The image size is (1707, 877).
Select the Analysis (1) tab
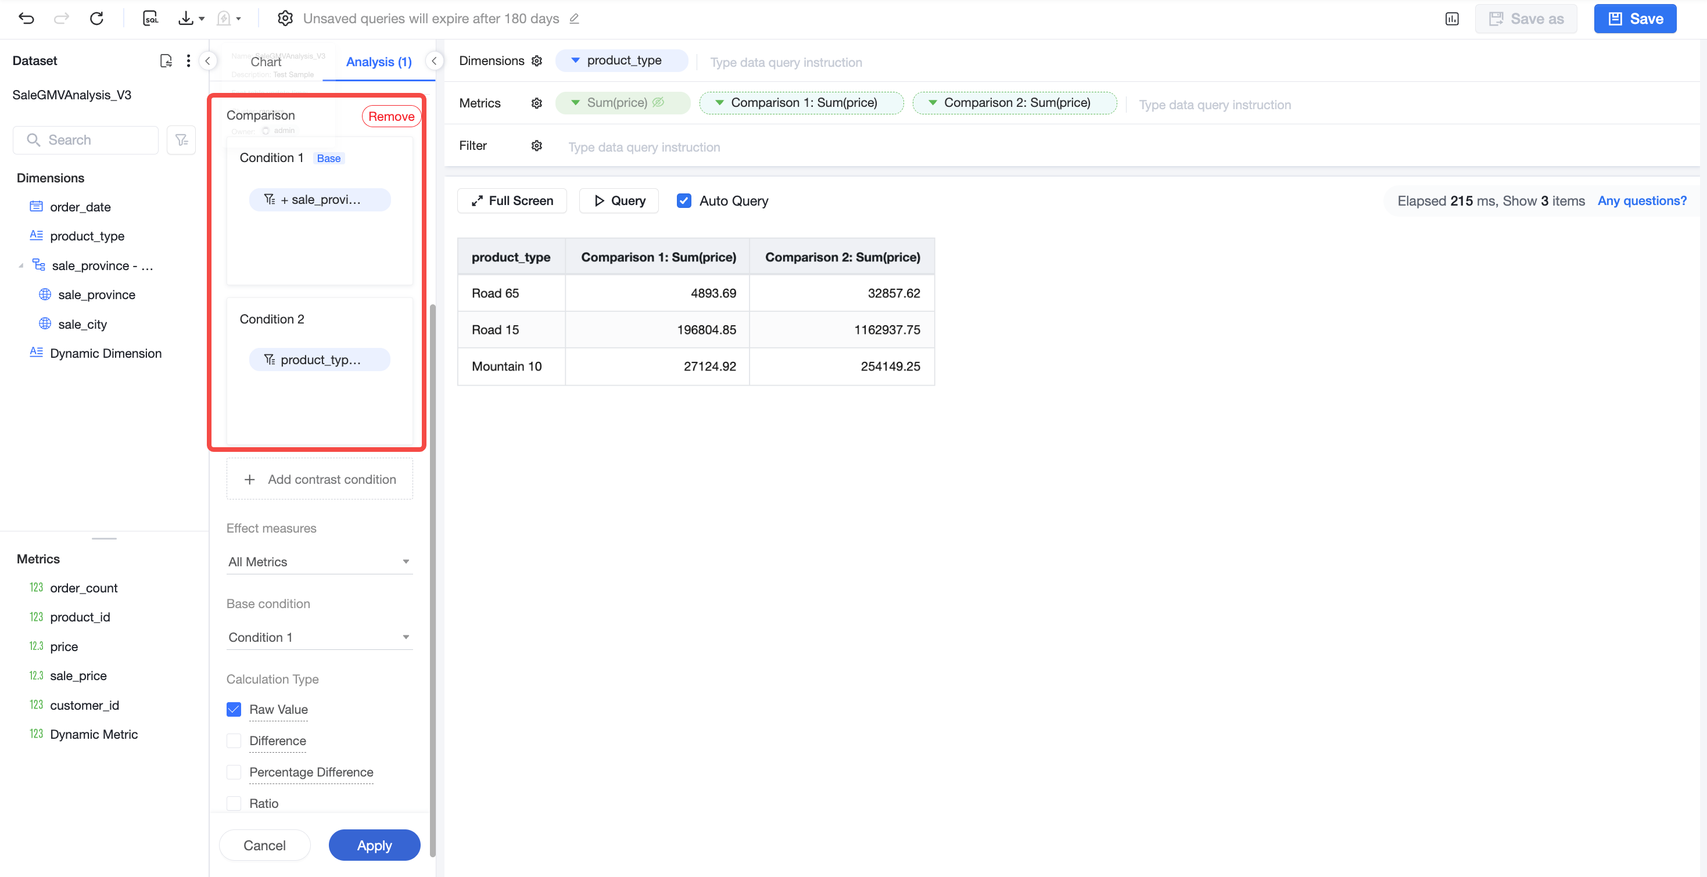tap(379, 62)
